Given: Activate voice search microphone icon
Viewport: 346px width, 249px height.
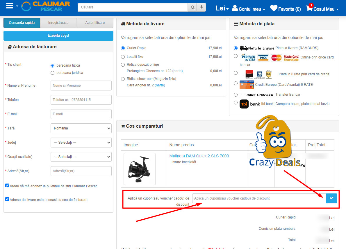Looking at the screenshot, I should [201, 7].
